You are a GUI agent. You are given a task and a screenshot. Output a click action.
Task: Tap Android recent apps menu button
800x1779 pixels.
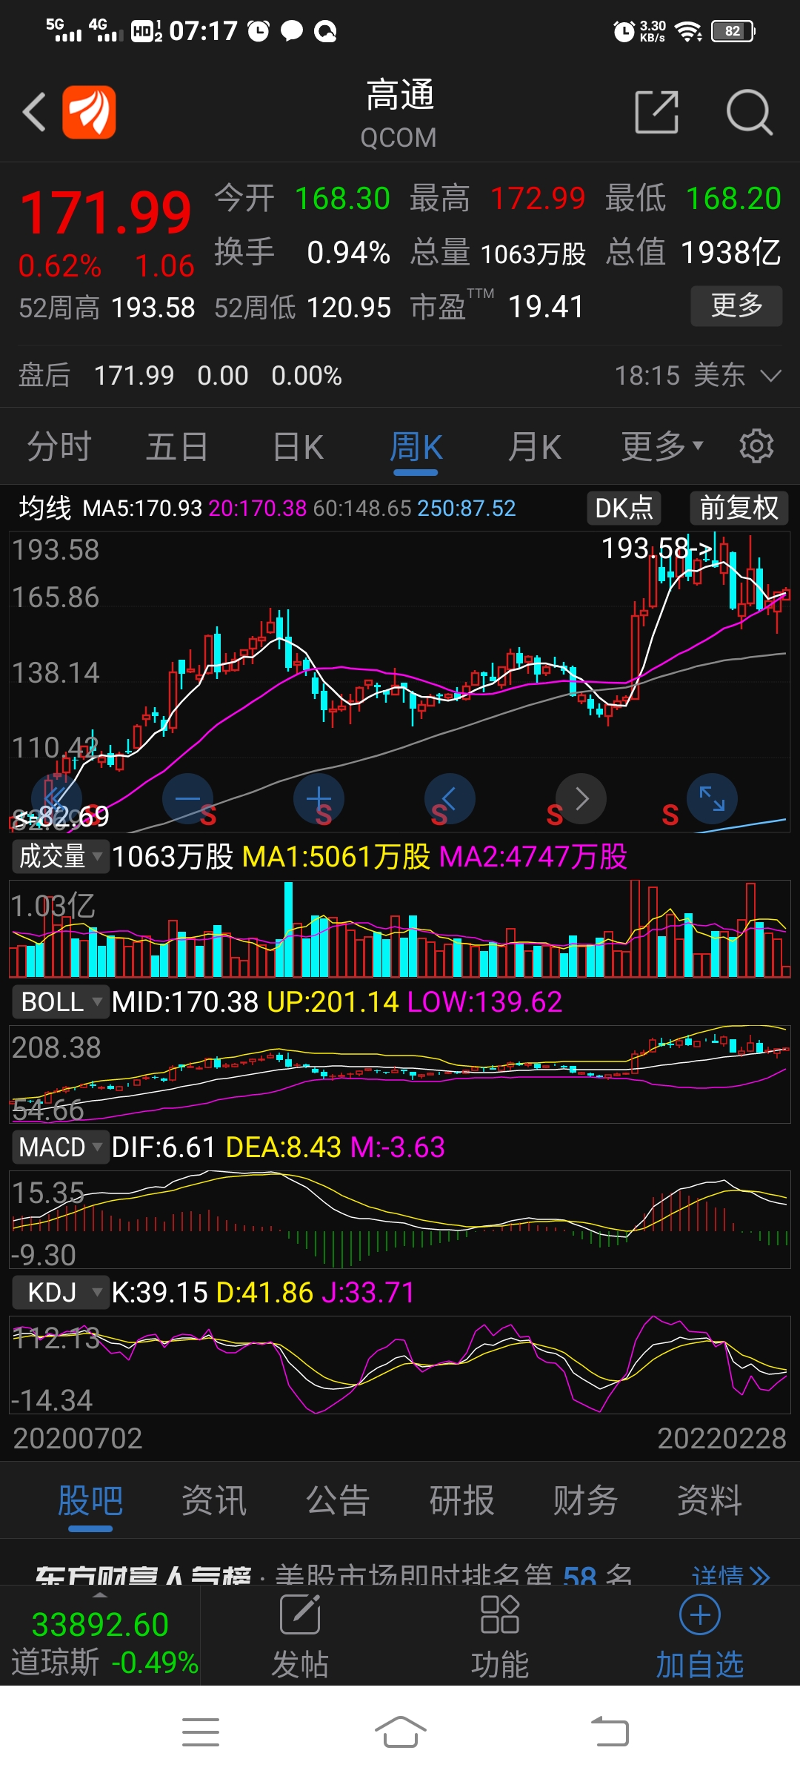coord(201,1732)
